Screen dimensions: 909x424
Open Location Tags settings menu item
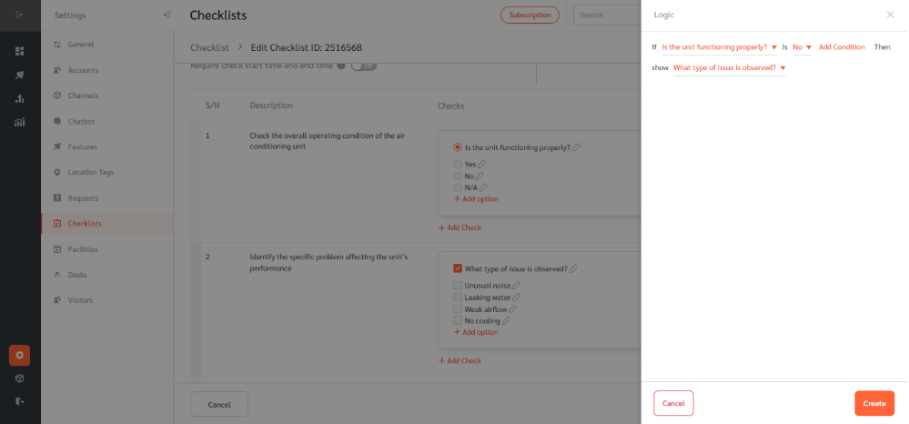[x=107, y=172]
